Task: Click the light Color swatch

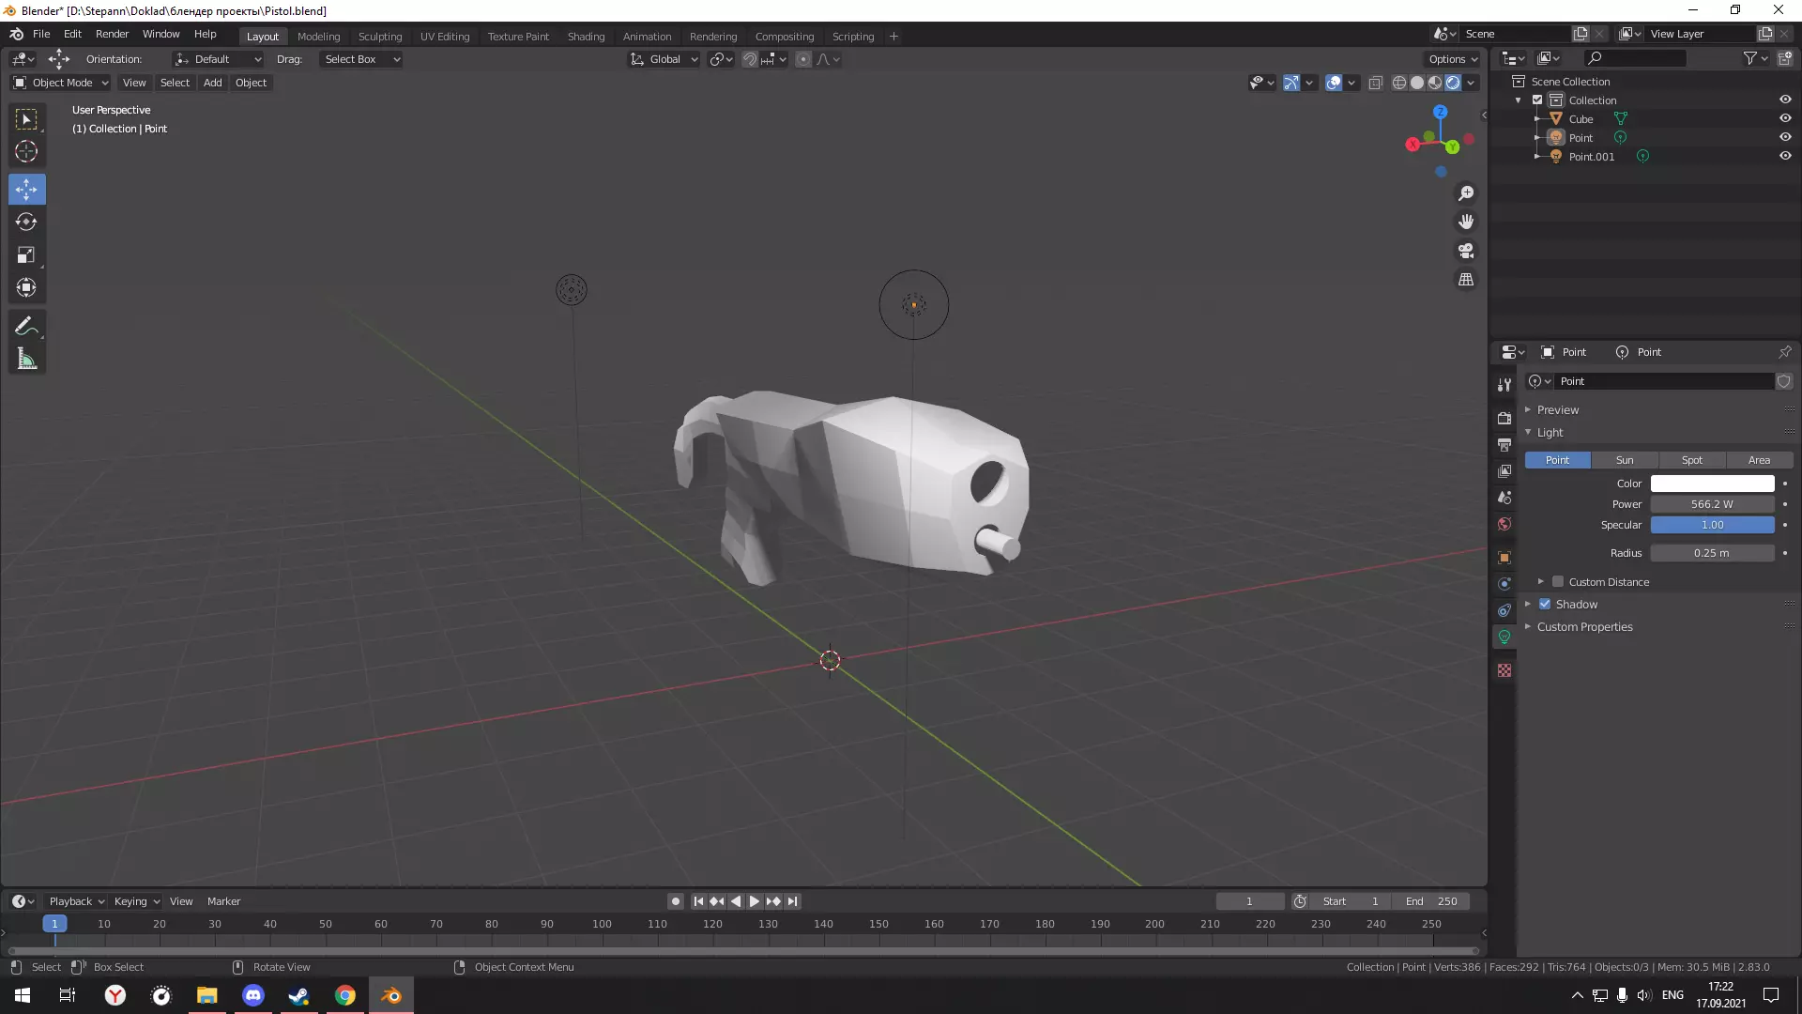Action: click(1712, 484)
